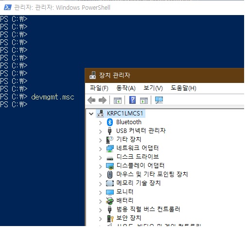
Task: Click the 디스크 드라이브 icon
Action: pos(110,159)
